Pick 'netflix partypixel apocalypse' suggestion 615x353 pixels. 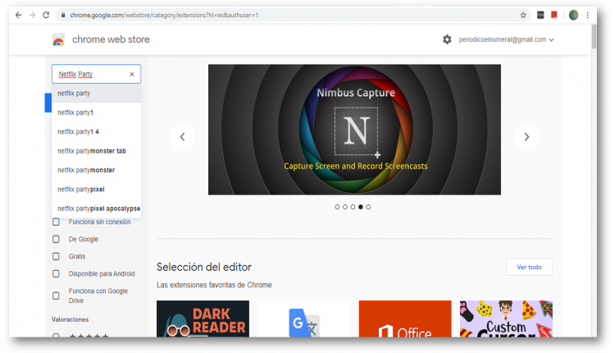(x=98, y=208)
